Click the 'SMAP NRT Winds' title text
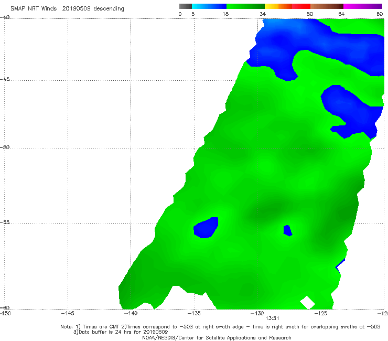The image size is (388, 341). tap(34, 8)
